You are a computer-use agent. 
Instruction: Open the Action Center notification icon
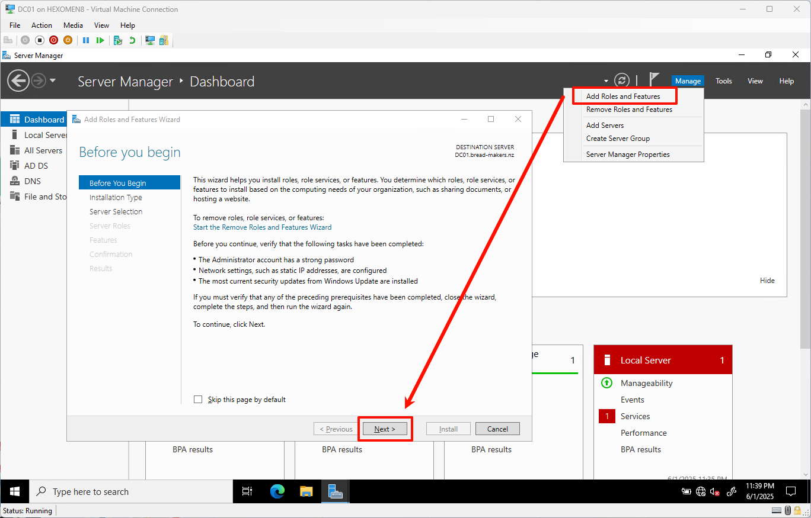pyautogui.click(x=790, y=491)
